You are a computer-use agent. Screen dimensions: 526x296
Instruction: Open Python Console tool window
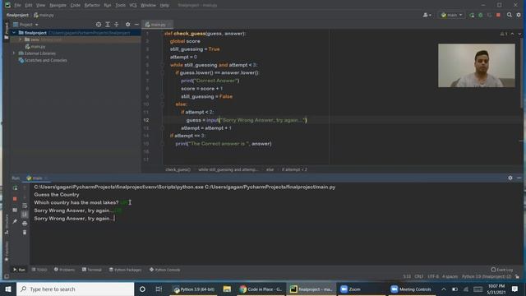(x=164, y=270)
